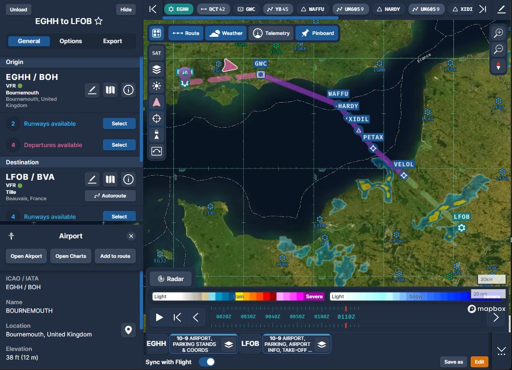
Task: Switch to the Options tab
Action: point(70,41)
